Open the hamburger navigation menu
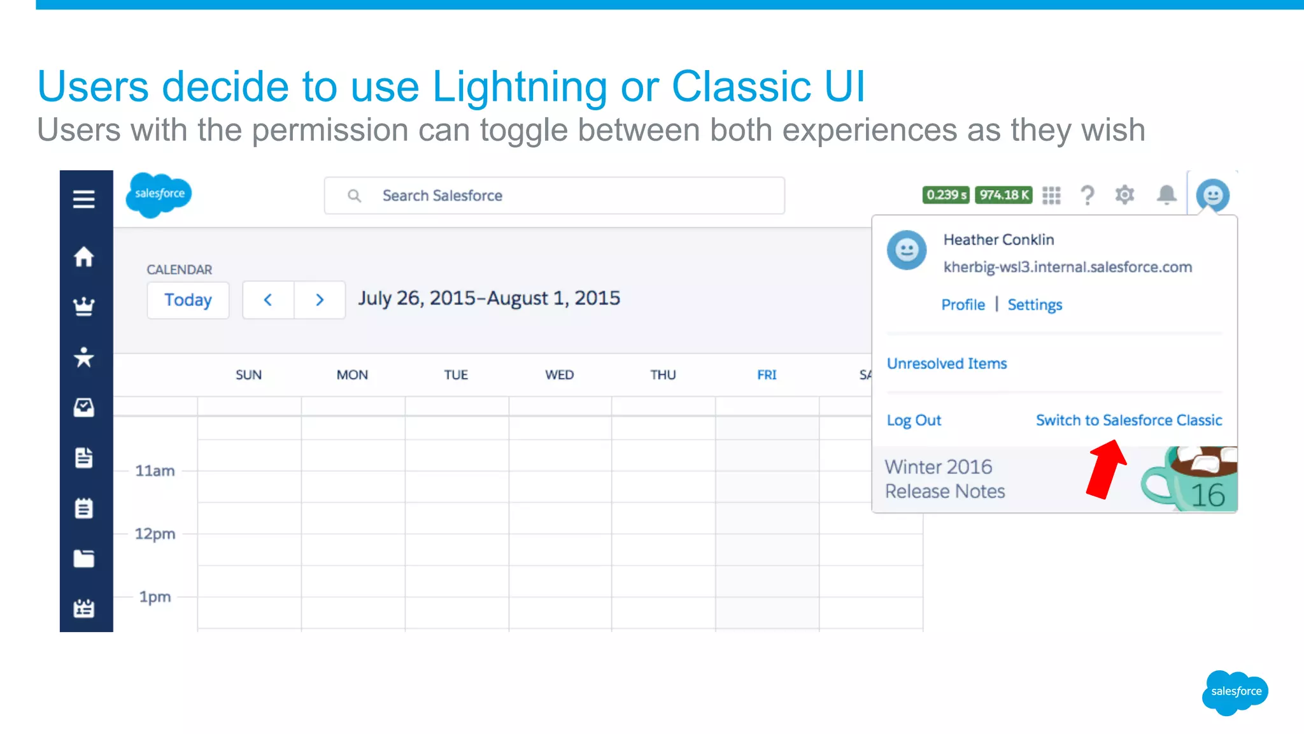 pos(83,199)
